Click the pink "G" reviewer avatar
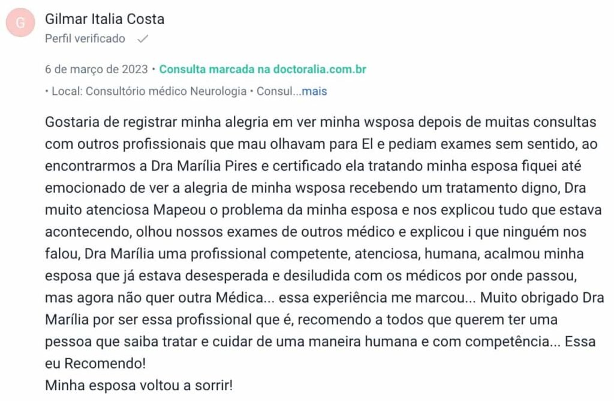This screenshot has width=614, height=401. pos(21,23)
